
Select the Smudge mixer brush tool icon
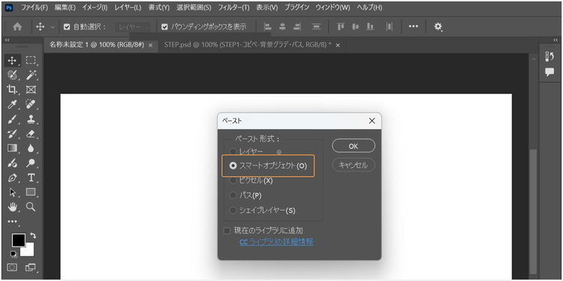(x=13, y=163)
